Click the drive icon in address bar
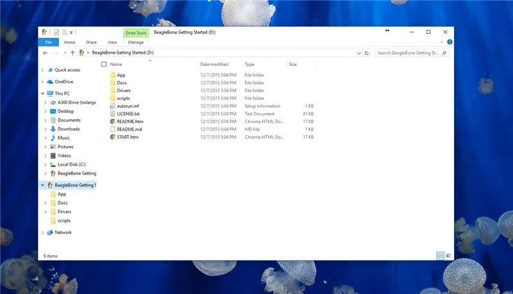This screenshot has height=294, width=513. point(81,53)
